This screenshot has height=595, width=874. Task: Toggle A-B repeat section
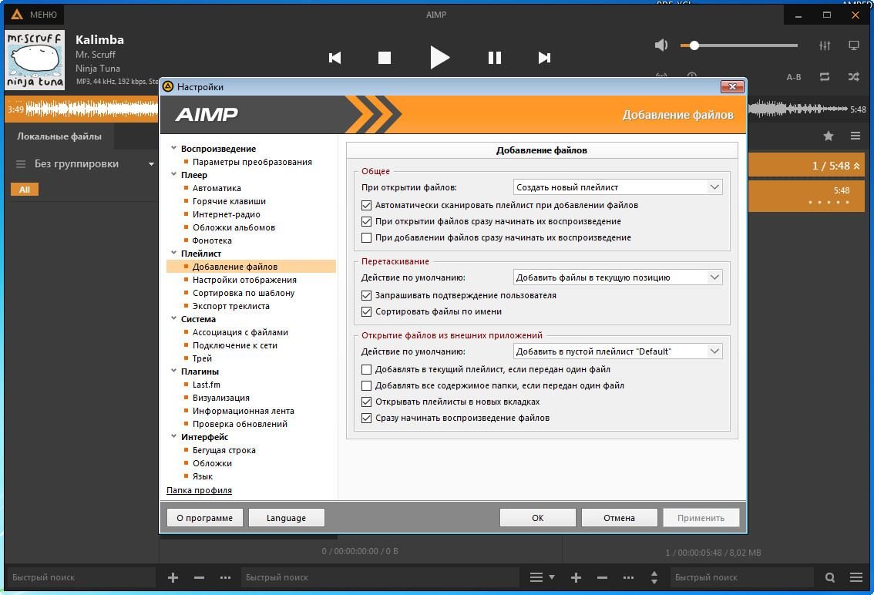794,77
